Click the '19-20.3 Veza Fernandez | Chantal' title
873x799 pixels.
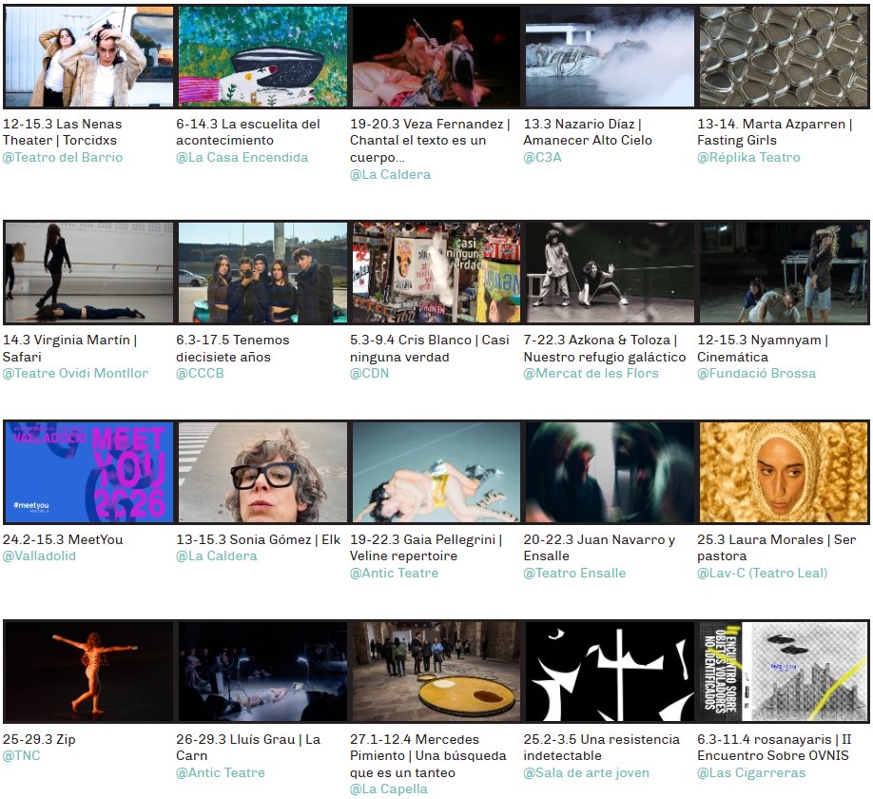pyautogui.click(x=430, y=141)
